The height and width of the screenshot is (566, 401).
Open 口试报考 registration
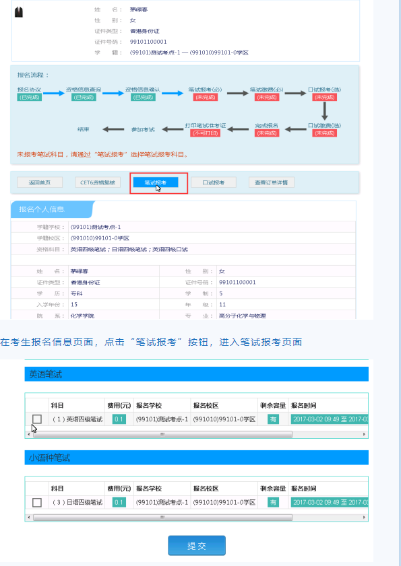pyautogui.click(x=214, y=182)
